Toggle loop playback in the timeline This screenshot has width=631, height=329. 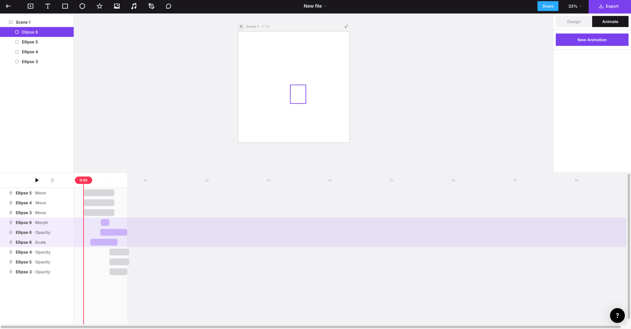(x=52, y=180)
